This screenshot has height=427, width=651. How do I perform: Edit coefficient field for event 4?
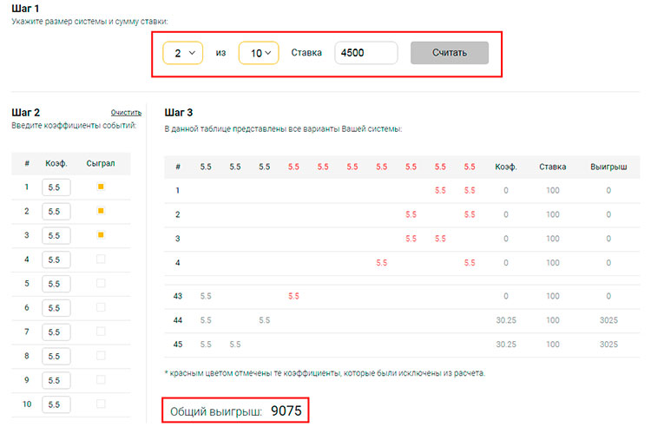[x=56, y=259]
